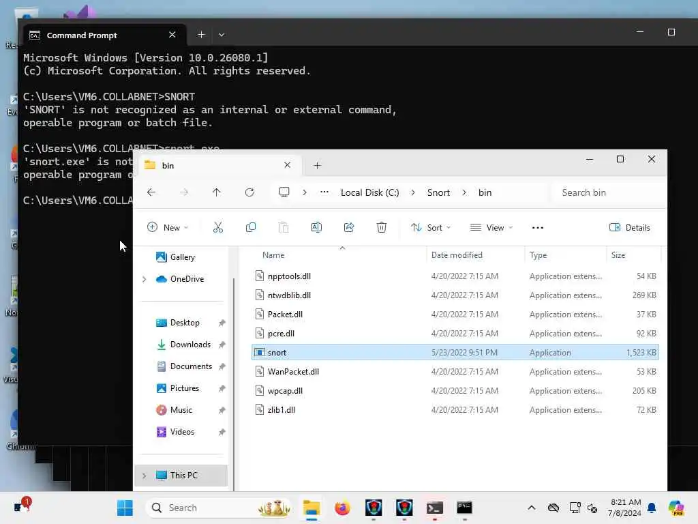Refresh the bin folder view
The image size is (698, 524).
click(249, 192)
